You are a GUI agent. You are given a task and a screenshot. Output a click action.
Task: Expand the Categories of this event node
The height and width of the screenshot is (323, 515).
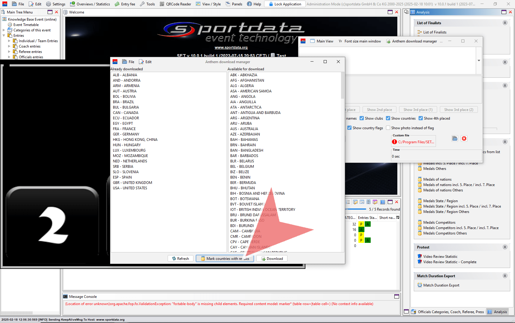(4, 30)
